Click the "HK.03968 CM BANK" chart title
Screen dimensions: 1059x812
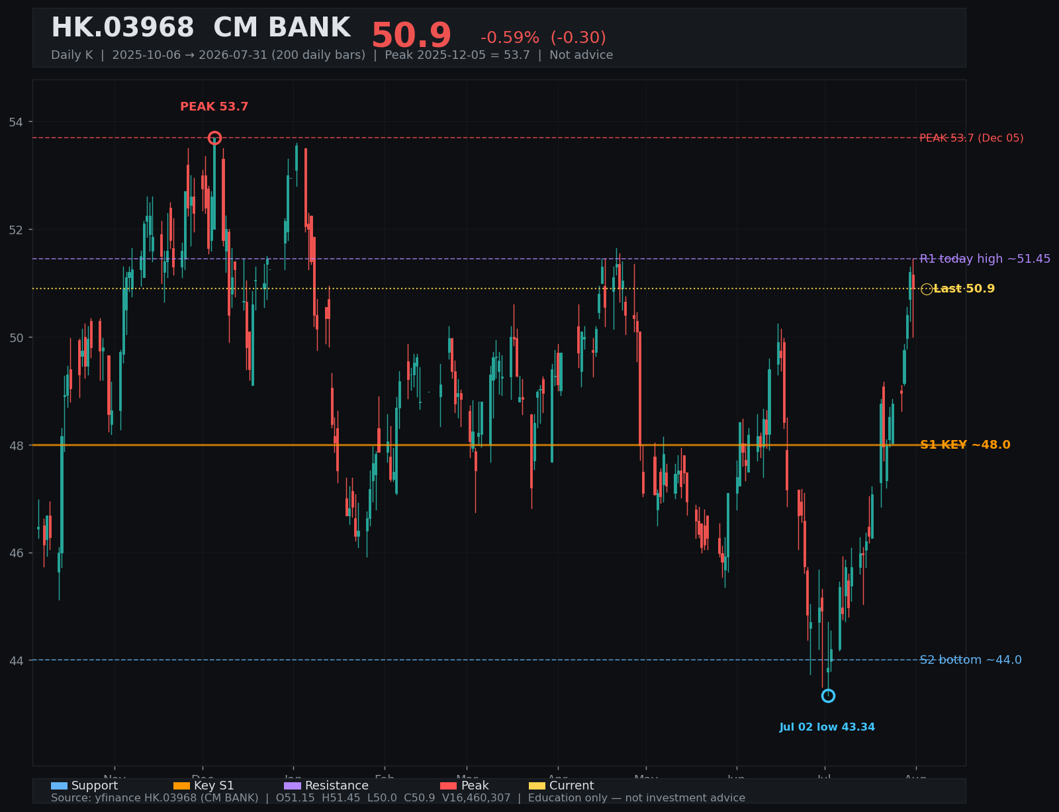click(x=201, y=28)
